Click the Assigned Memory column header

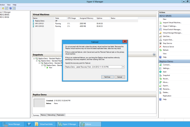[x=87, y=18]
